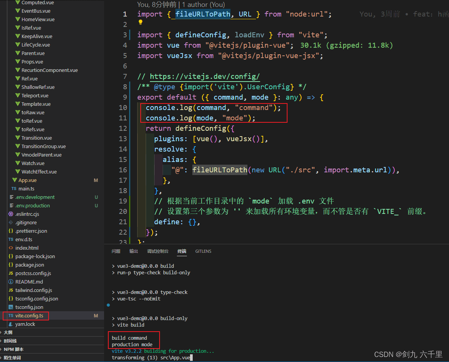Click the JS icon beside postcss.config.js
Screen dimensions: 449x362
pos(11,273)
